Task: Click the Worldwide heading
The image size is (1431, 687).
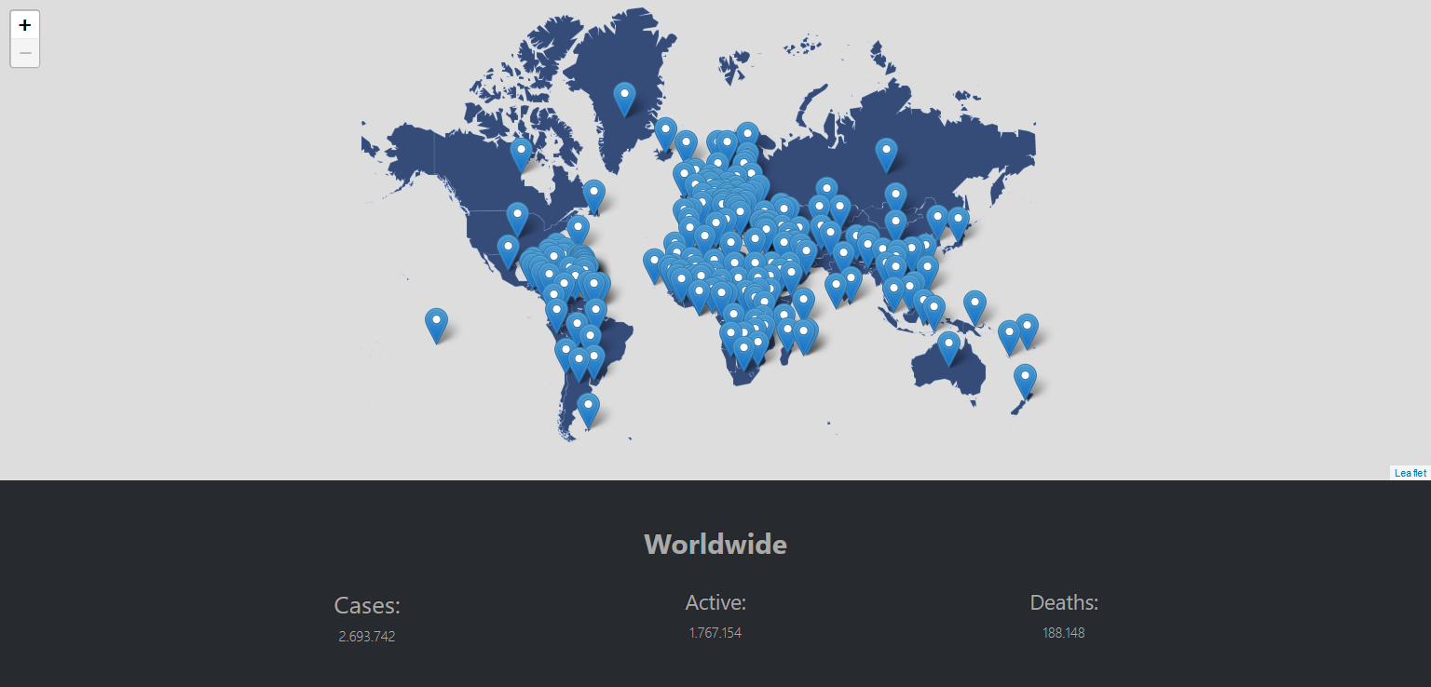Action: click(715, 545)
